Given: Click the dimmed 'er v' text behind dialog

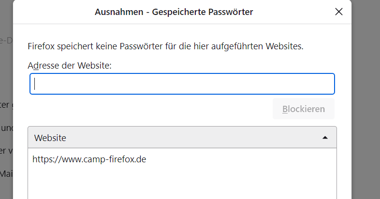Looking at the screenshot, I should click(6, 150).
